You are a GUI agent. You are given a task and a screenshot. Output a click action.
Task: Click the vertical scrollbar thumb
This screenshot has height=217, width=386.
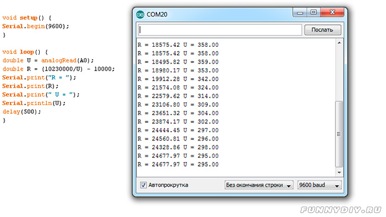pos(339,134)
